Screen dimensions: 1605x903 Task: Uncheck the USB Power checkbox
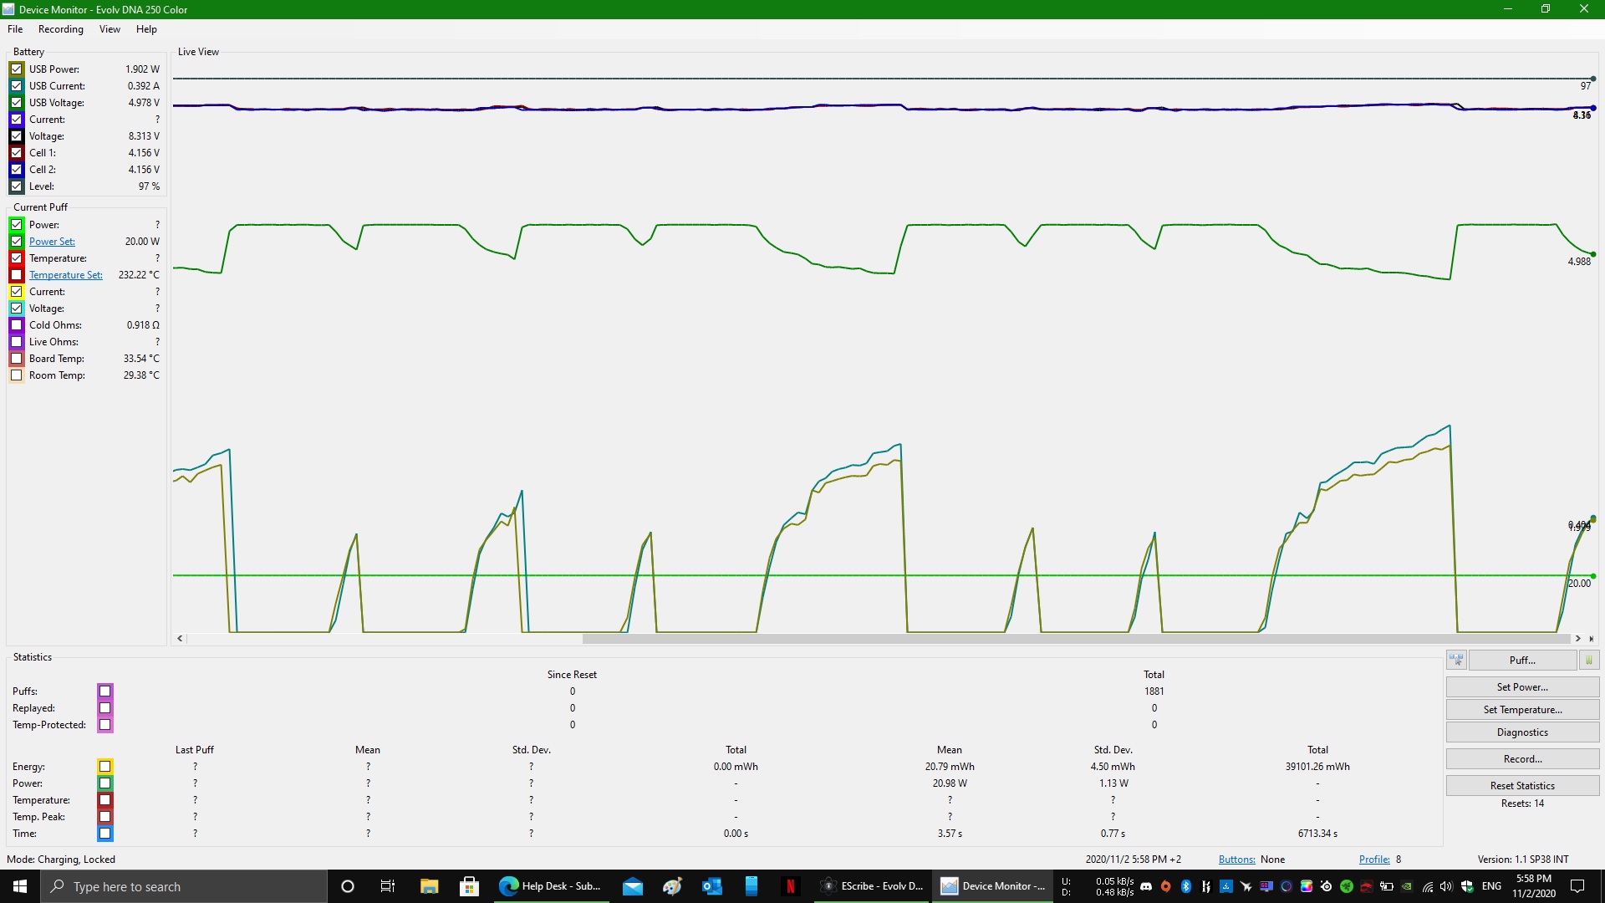[17, 69]
